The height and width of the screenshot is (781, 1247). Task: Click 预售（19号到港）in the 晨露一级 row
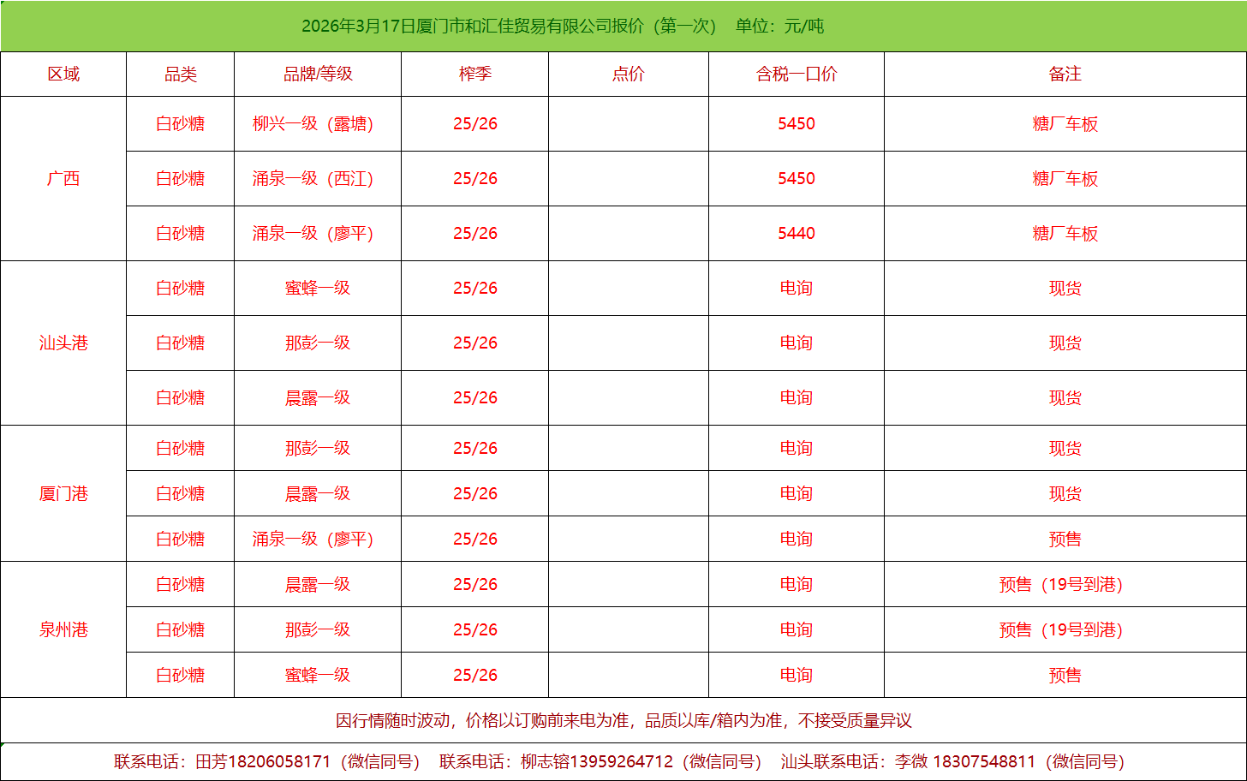(x=1060, y=585)
